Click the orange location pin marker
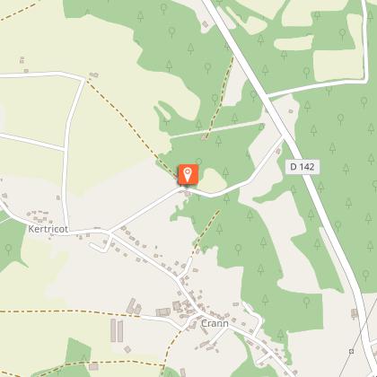 tap(188, 174)
